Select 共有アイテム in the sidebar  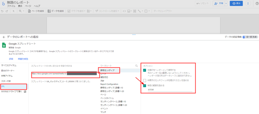[x=7, y=76]
